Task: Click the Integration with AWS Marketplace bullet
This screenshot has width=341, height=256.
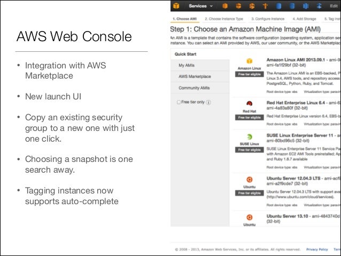Action: 65,71
